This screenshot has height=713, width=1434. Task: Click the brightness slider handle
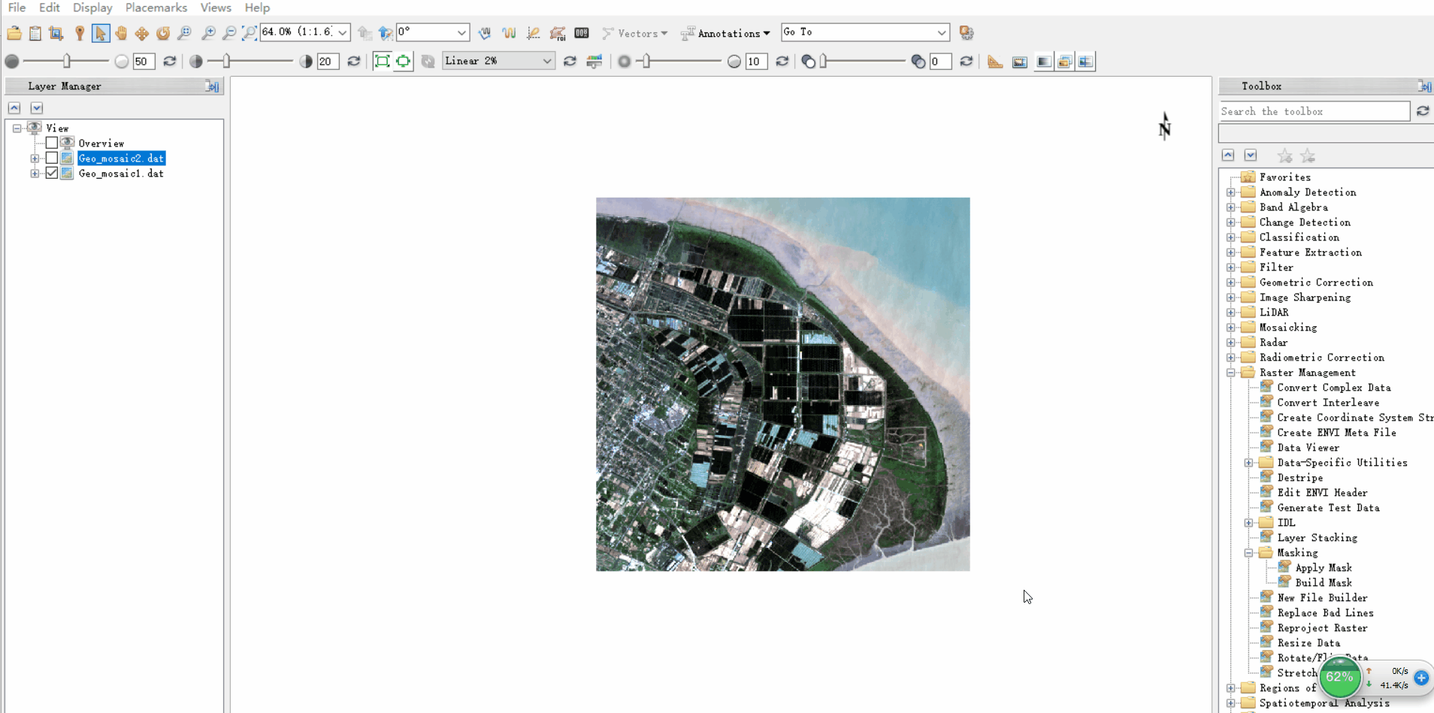[x=67, y=62]
